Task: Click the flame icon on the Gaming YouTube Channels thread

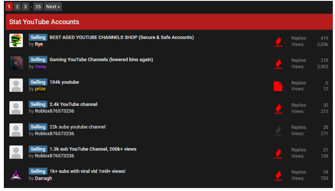Action: 278,64
